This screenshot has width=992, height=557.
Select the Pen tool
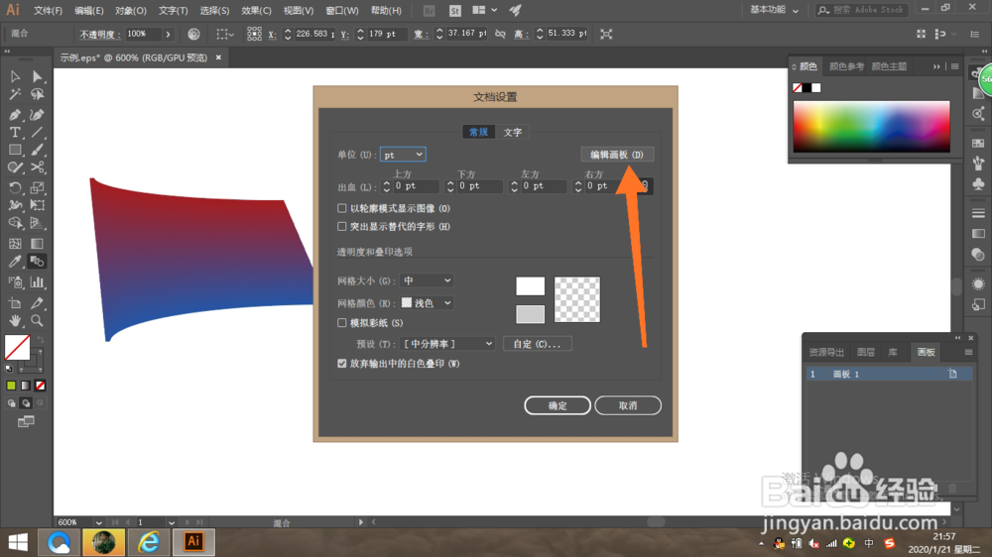point(15,114)
